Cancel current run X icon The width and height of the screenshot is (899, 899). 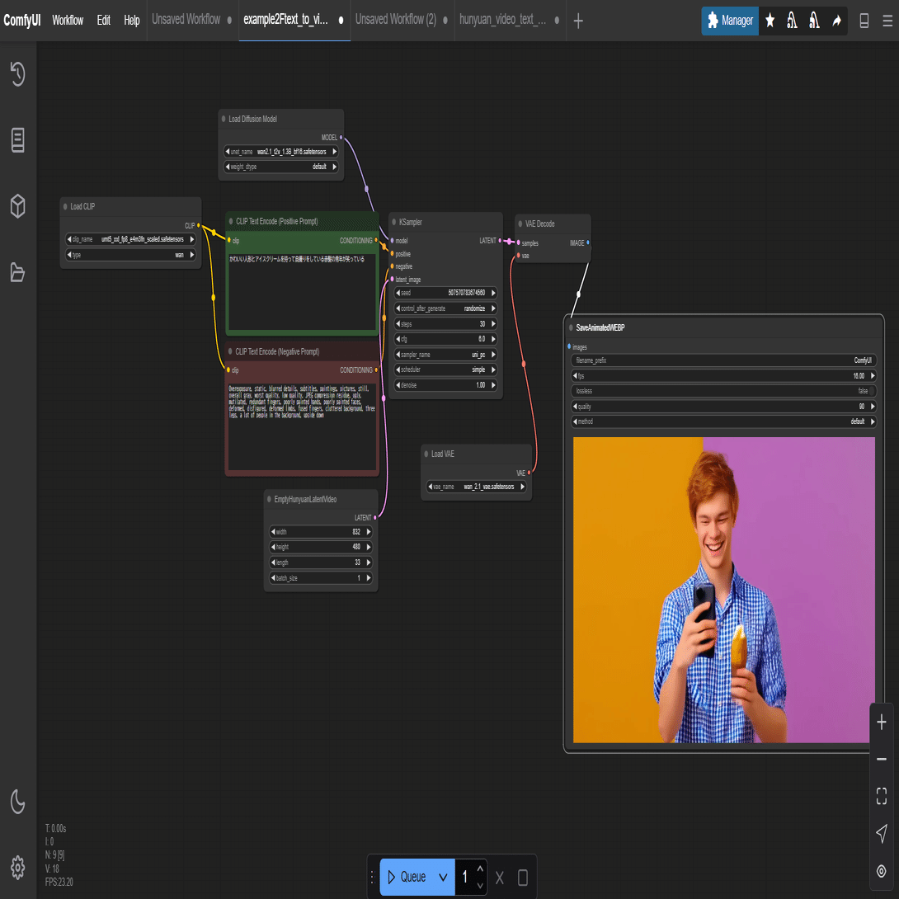point(499,878)
